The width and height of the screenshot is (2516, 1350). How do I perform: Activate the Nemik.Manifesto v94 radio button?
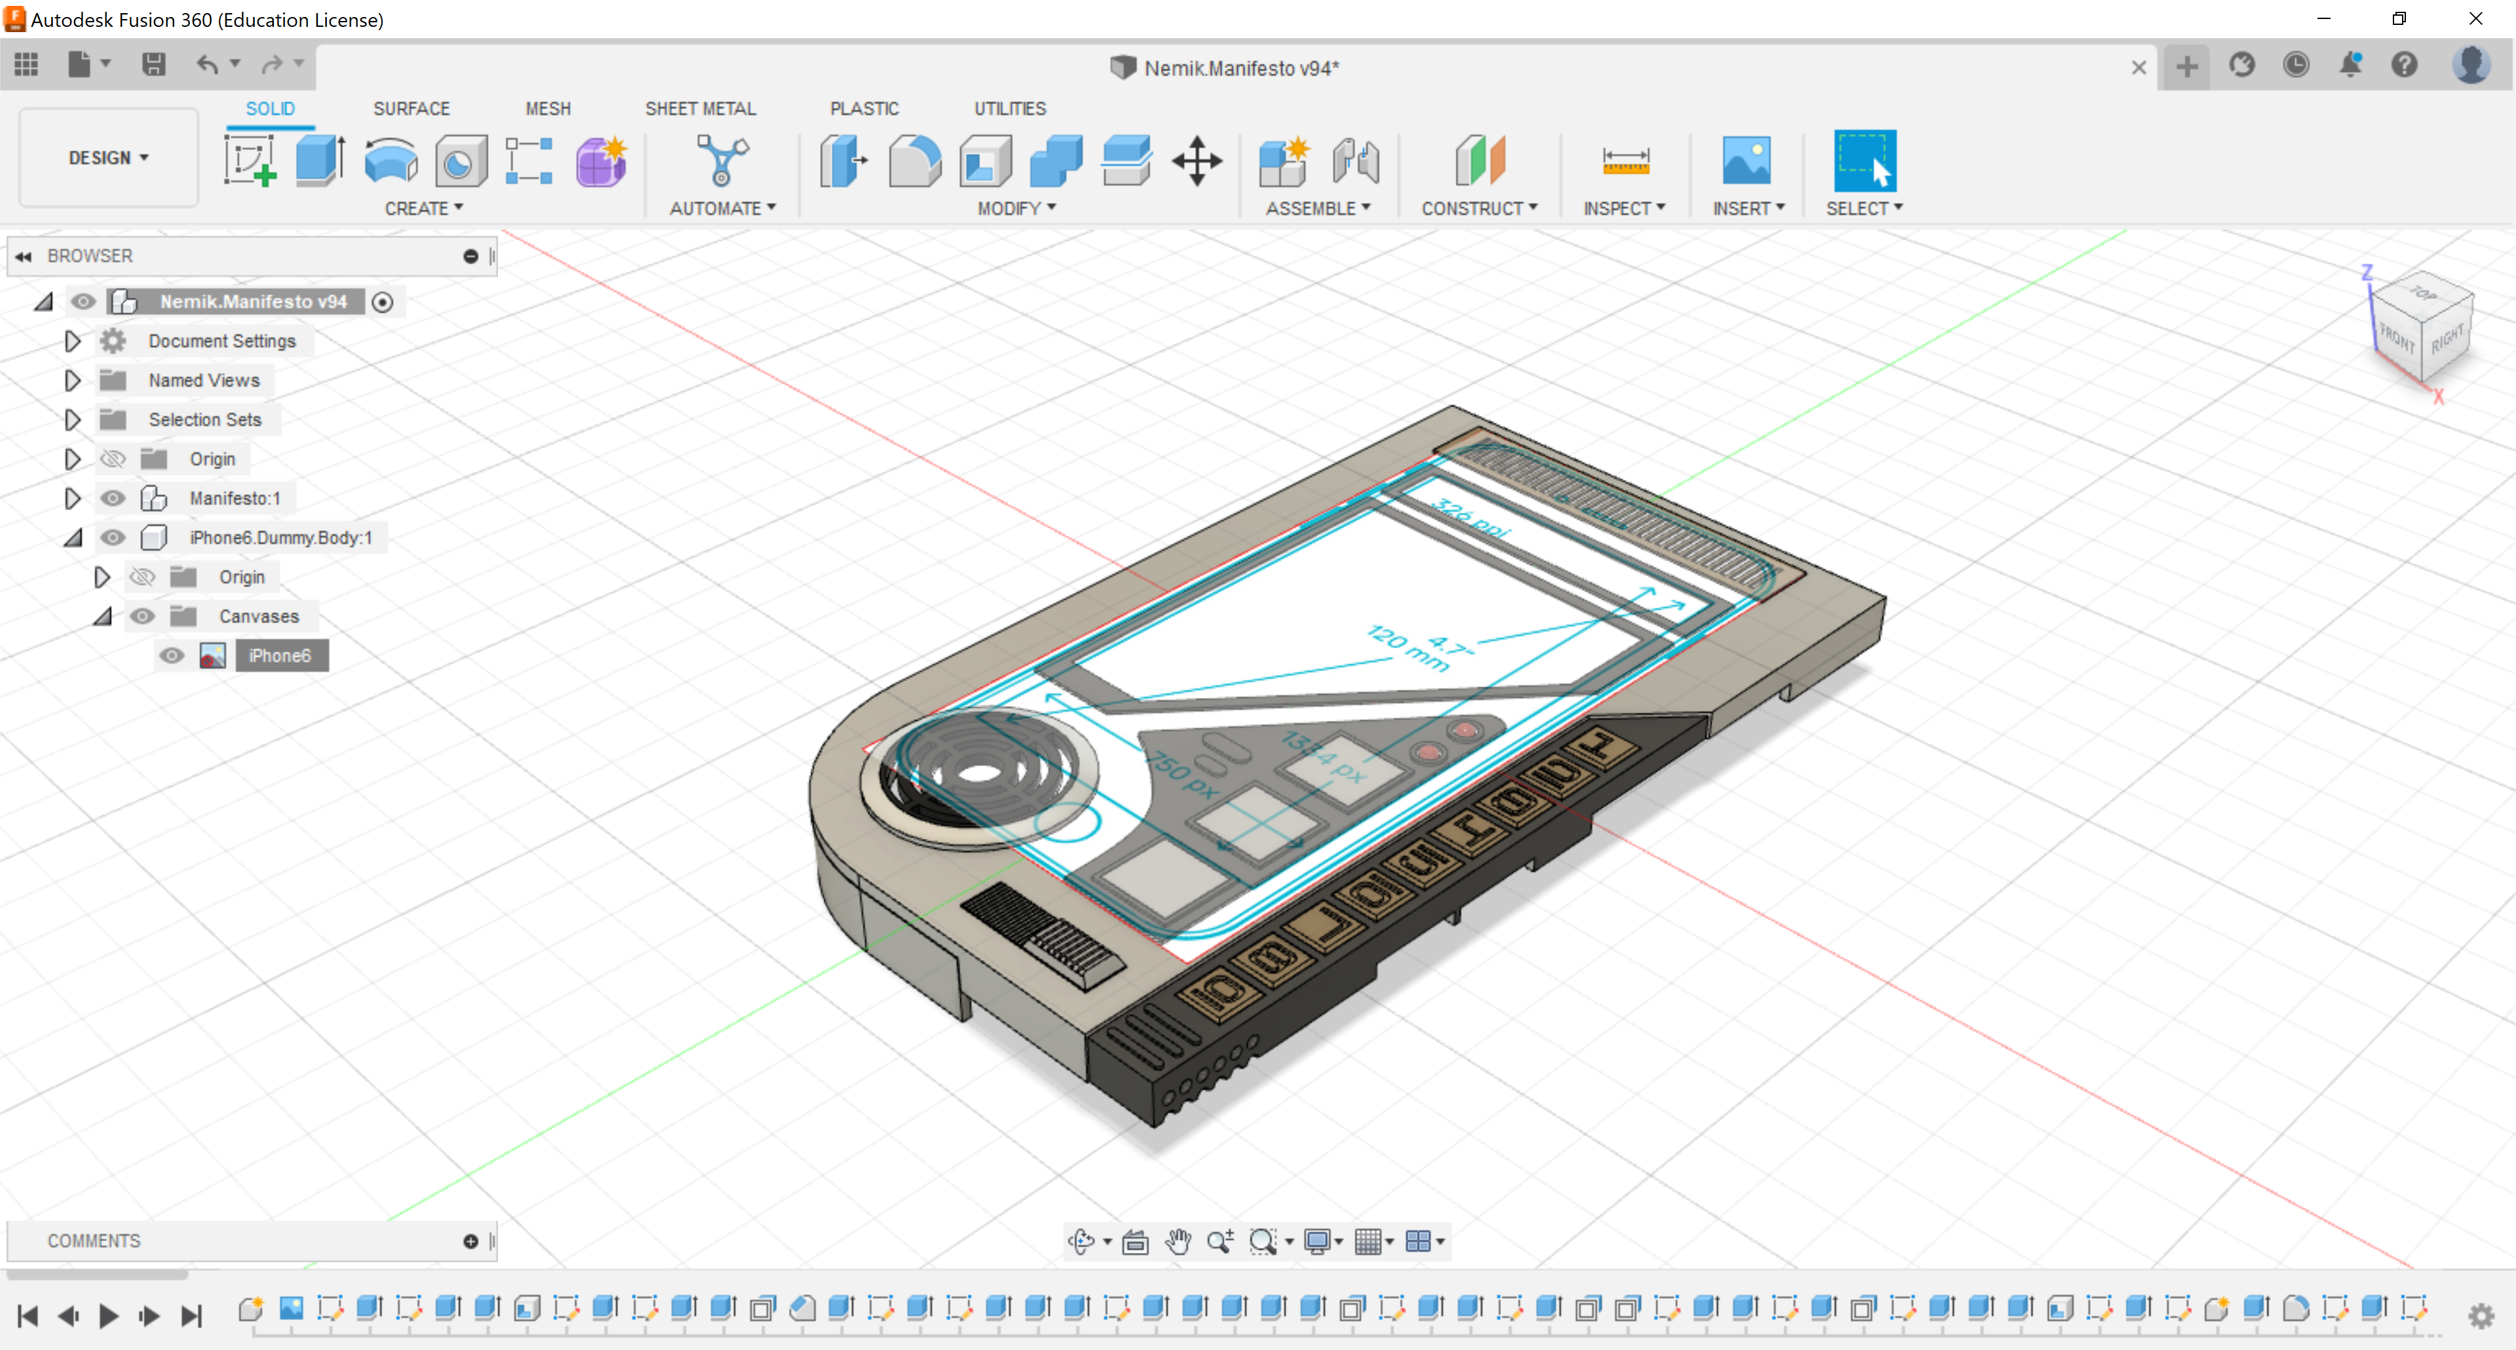[x=383, y=302]
